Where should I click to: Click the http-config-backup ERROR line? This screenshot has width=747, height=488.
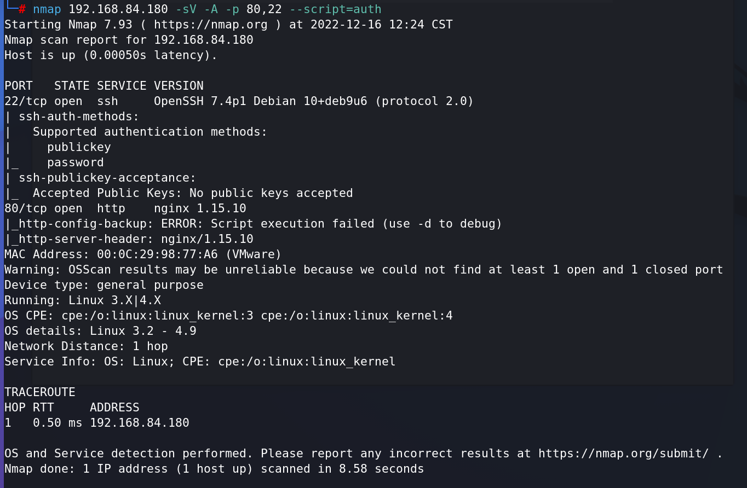click(x=254, y=224)
